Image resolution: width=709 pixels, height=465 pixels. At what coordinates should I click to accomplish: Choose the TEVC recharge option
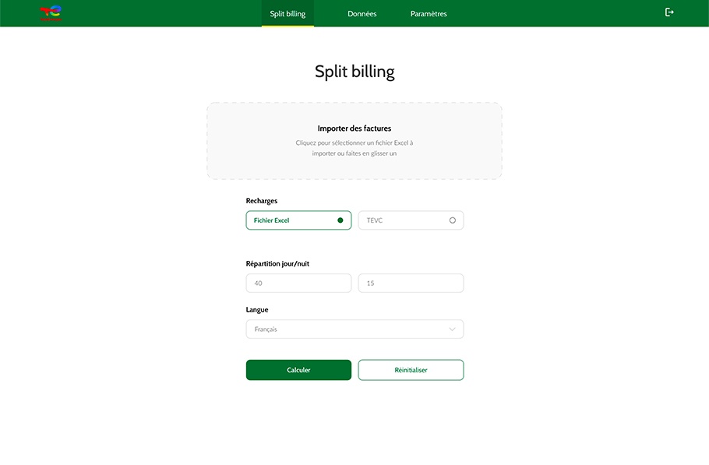pyautogui.click(x=410, y=220)
